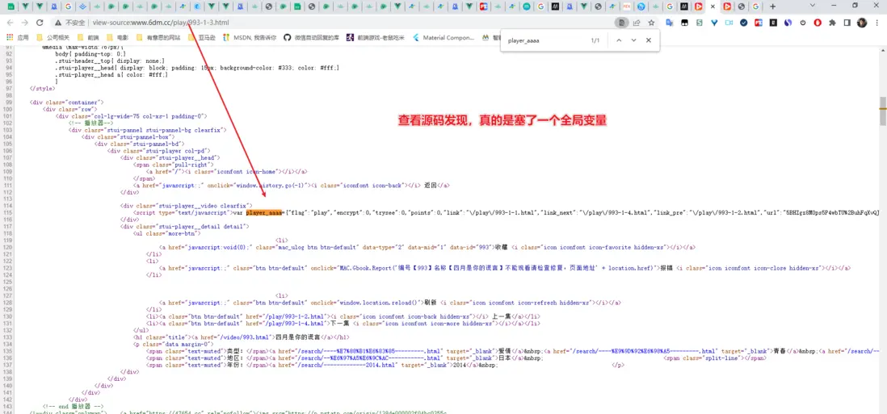Reload the view-source page

40,23
